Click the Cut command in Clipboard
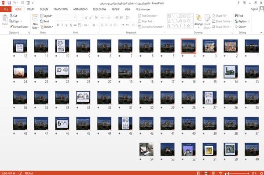This screenshot has width=264, height=175. point(13,16)
